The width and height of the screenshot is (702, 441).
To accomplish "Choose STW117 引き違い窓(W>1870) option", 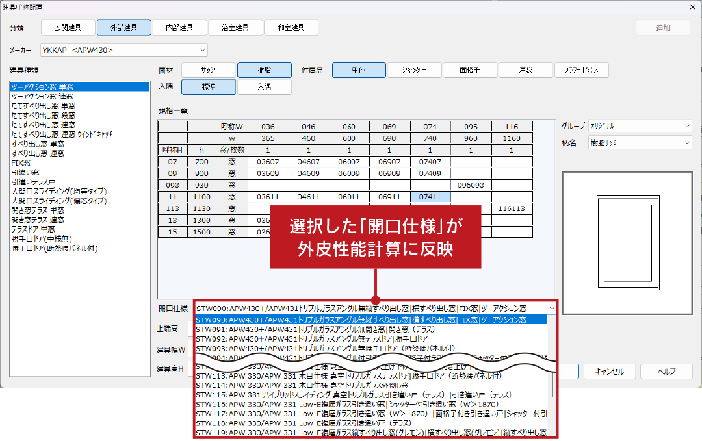I will pos(371,414).
